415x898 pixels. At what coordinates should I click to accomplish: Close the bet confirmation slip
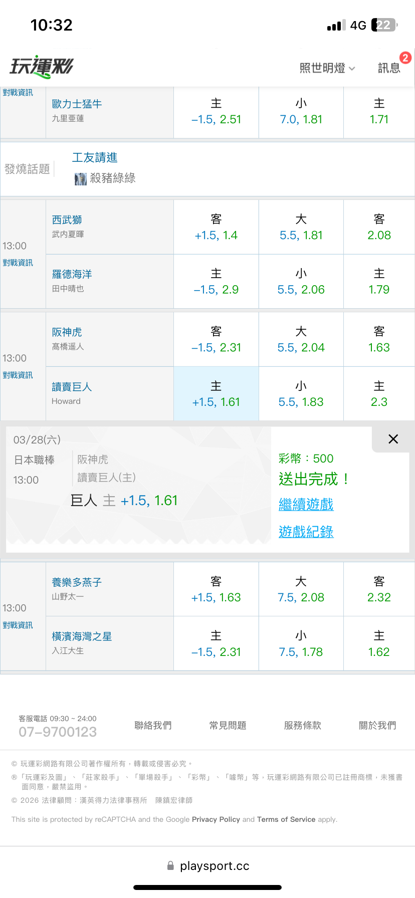click(x=393, y=439)
